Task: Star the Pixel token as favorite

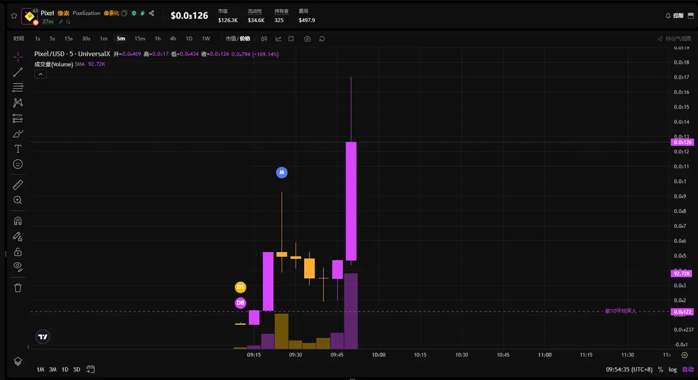Action: coord(14,16)
